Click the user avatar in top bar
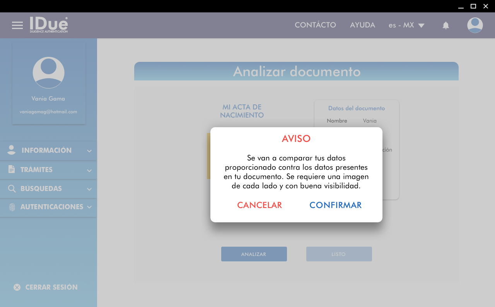 (x=475, y=25)
